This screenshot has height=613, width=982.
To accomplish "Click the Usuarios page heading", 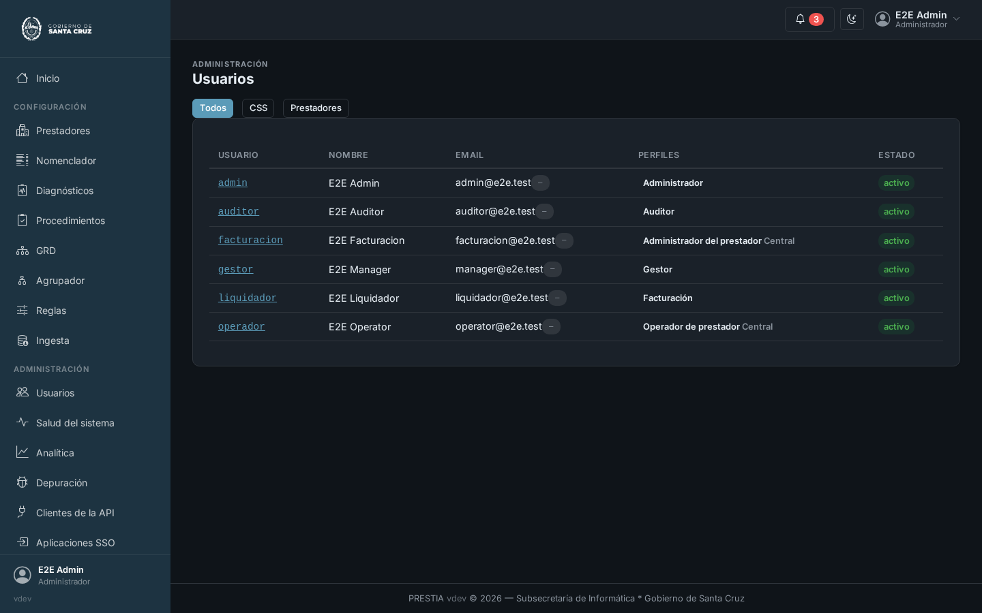I will pyautogui.click(x=223, y=79).
